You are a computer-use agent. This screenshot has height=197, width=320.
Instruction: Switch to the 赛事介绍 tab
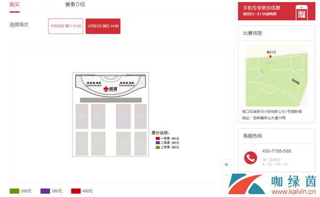click(x=75, y=4)
